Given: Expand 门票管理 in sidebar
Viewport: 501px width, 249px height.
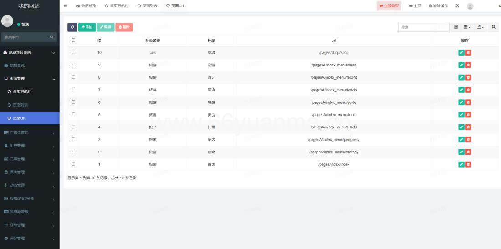Looking at the screenshot, I should pyautogui.click(x=30, y=159).
